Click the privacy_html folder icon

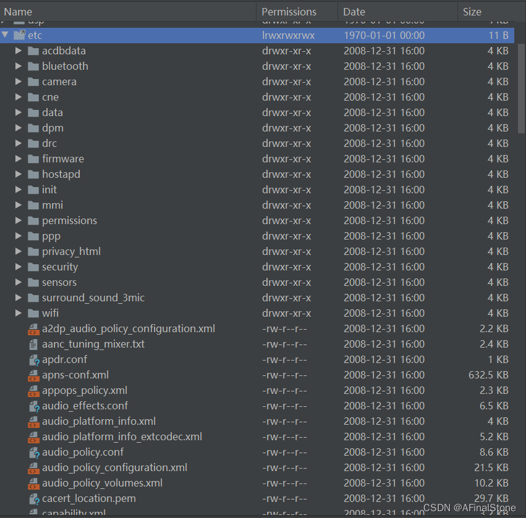[33, 251]
